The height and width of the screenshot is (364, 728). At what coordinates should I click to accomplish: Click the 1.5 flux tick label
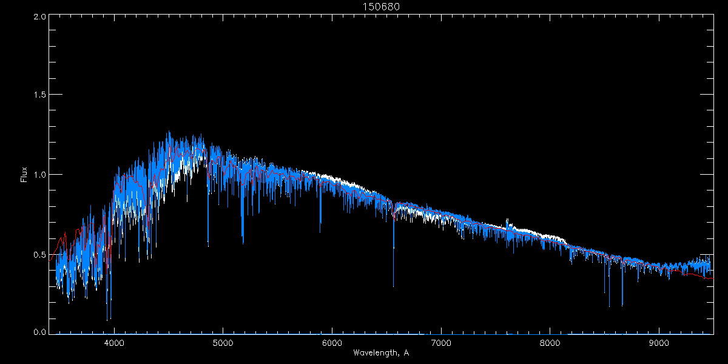click(x=39, y=95)
